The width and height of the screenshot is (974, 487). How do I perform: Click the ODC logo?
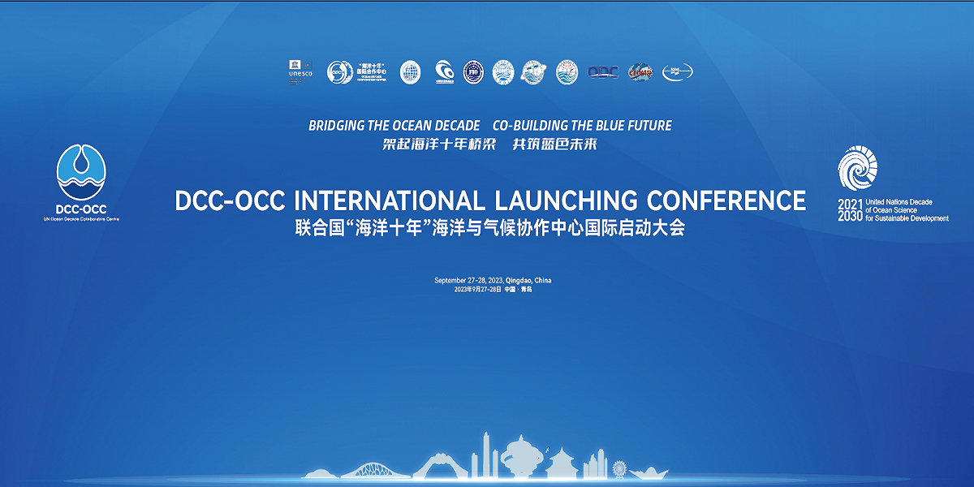(x=603, y=72)
